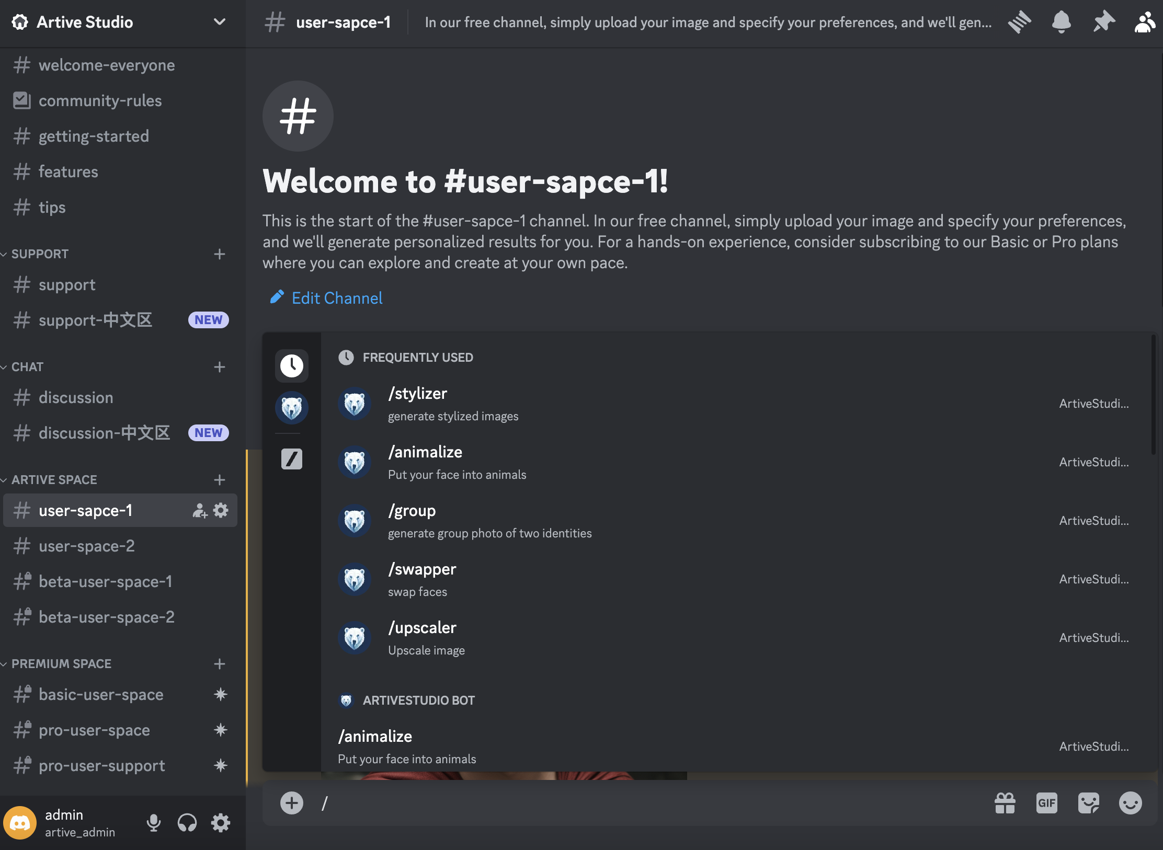Open the welcome-everyone channel
The image size is (1163, 850).
point(120,65)
